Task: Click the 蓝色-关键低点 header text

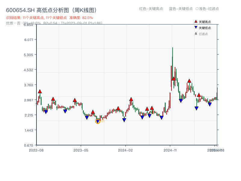Action: click(x=181, y=9)
